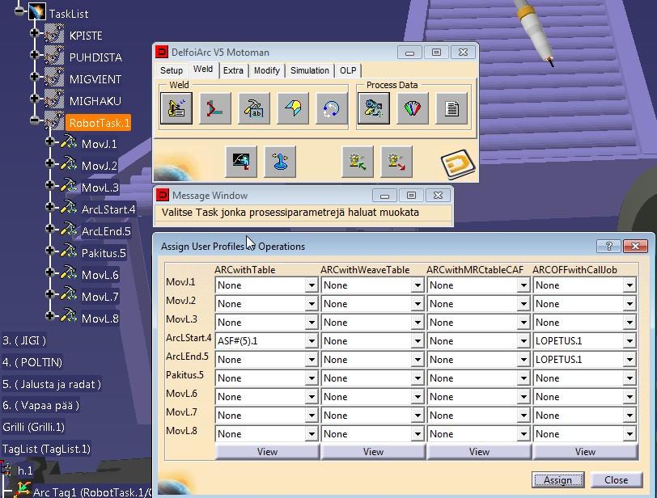Click View under ARCwithWeaveTable column

(373, 452)
